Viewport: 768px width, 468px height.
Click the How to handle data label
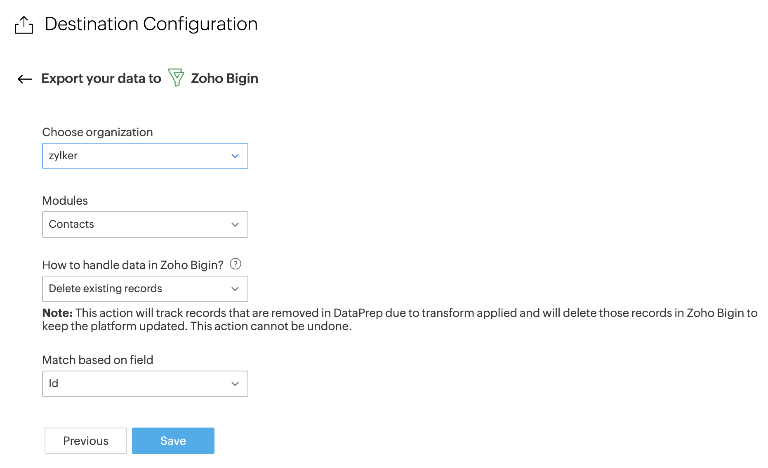[x=133, y=265]
